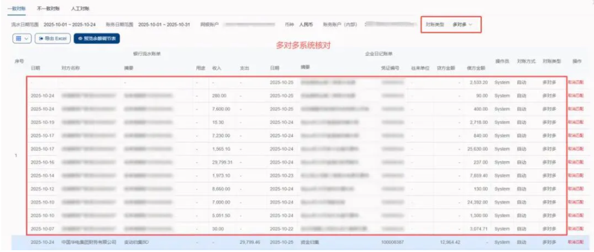Image resolution: width=594 pixels, height=252 pixels.
Task: Click the 预览余额调节表 button
Action: 97,38
